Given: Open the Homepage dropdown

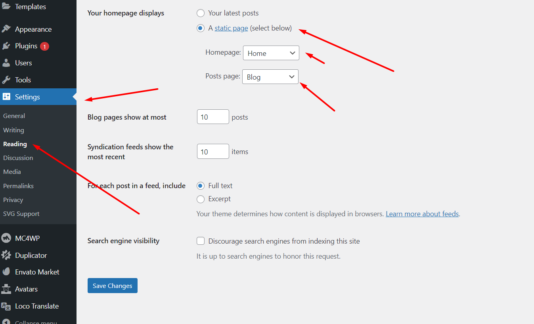Looking at the screenshot, I should click(271, 53).
